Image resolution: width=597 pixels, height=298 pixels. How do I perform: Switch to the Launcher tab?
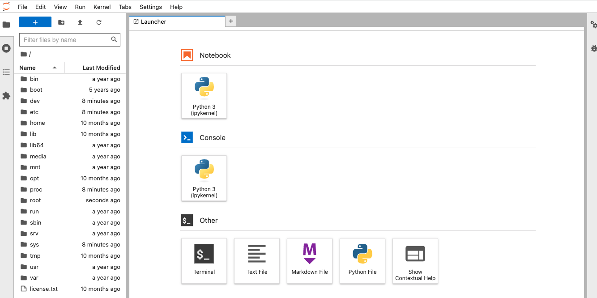[x=154, y=21]
